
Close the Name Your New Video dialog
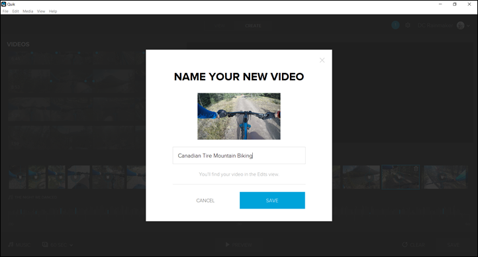coord(322,60)
